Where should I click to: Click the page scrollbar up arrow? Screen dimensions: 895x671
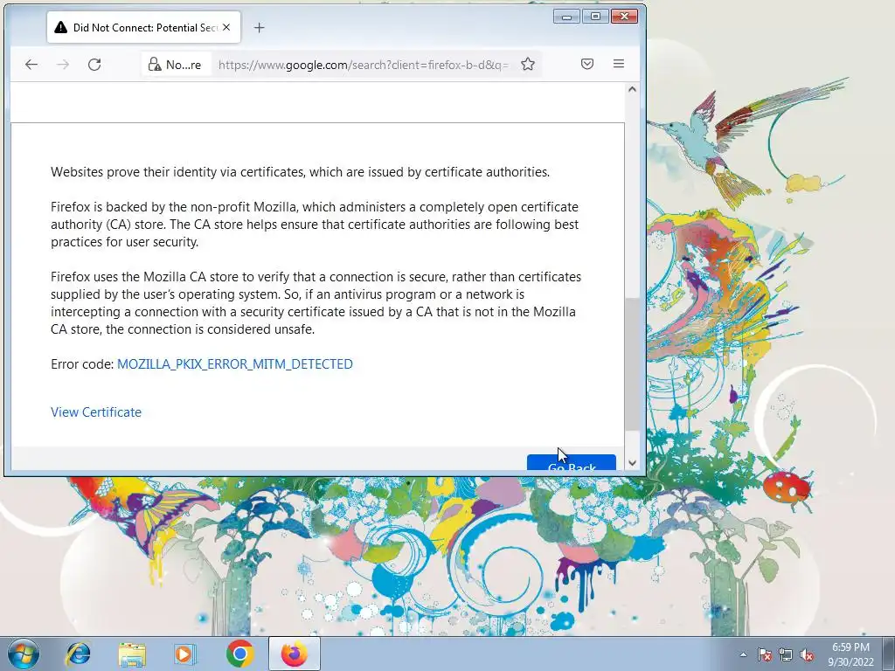point(632,89)
